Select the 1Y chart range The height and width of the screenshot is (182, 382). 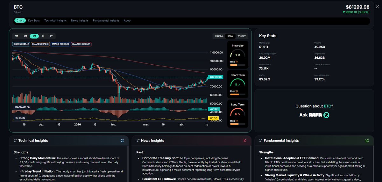[43, 36]
